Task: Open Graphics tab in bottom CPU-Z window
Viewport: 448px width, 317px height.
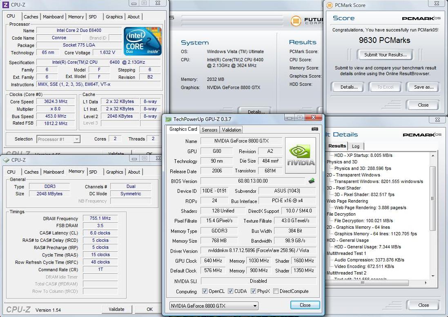Action: [x=115, y=172]
